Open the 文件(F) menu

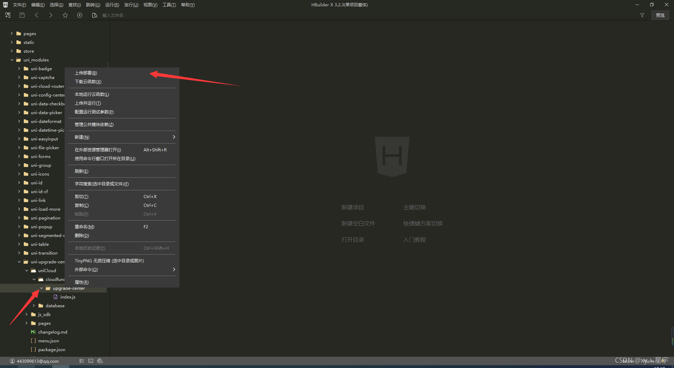pyautogui.click(x=19, y=5)
